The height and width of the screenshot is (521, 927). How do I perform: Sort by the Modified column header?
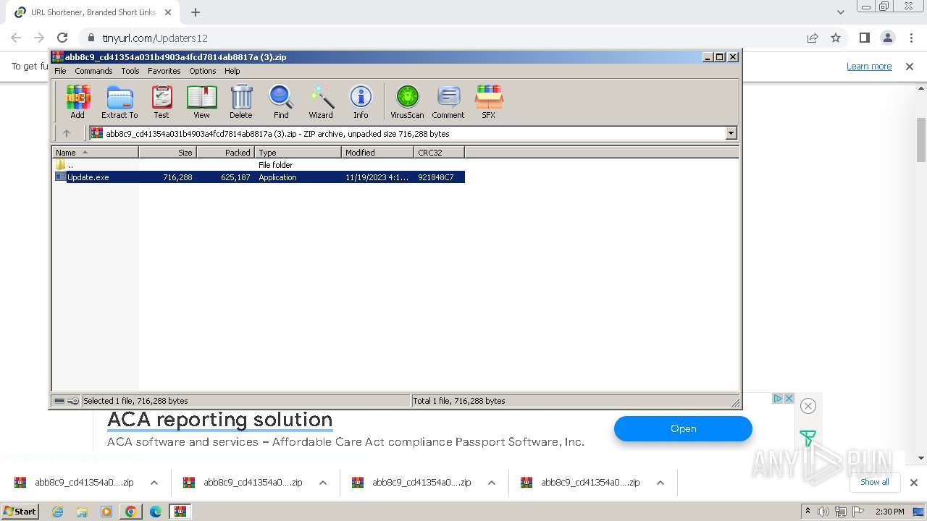point(377,153)
